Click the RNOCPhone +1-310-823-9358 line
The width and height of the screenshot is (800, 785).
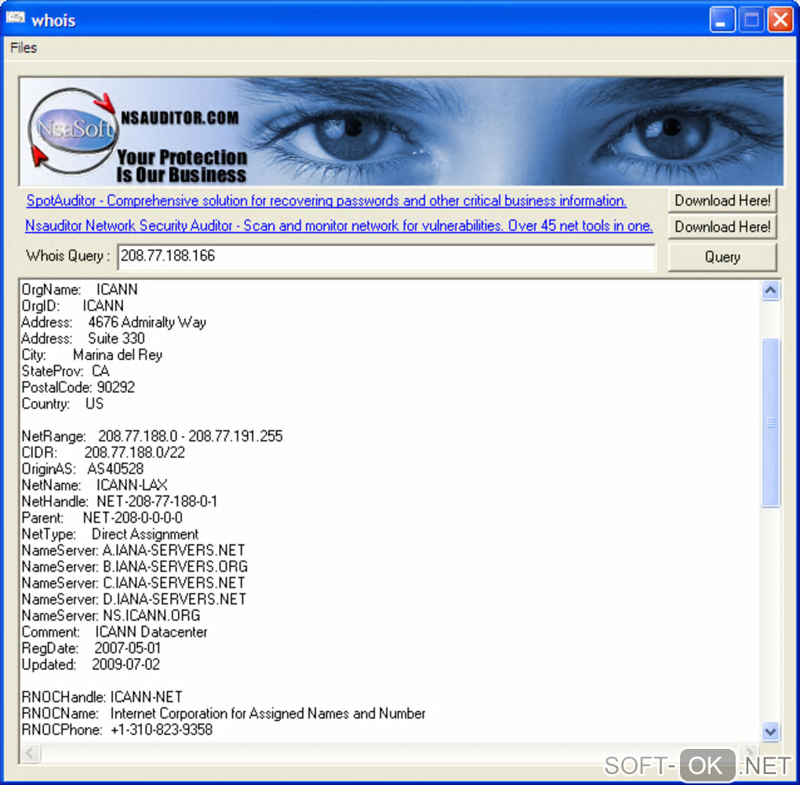pyautogui.click(x=117, y=730)
